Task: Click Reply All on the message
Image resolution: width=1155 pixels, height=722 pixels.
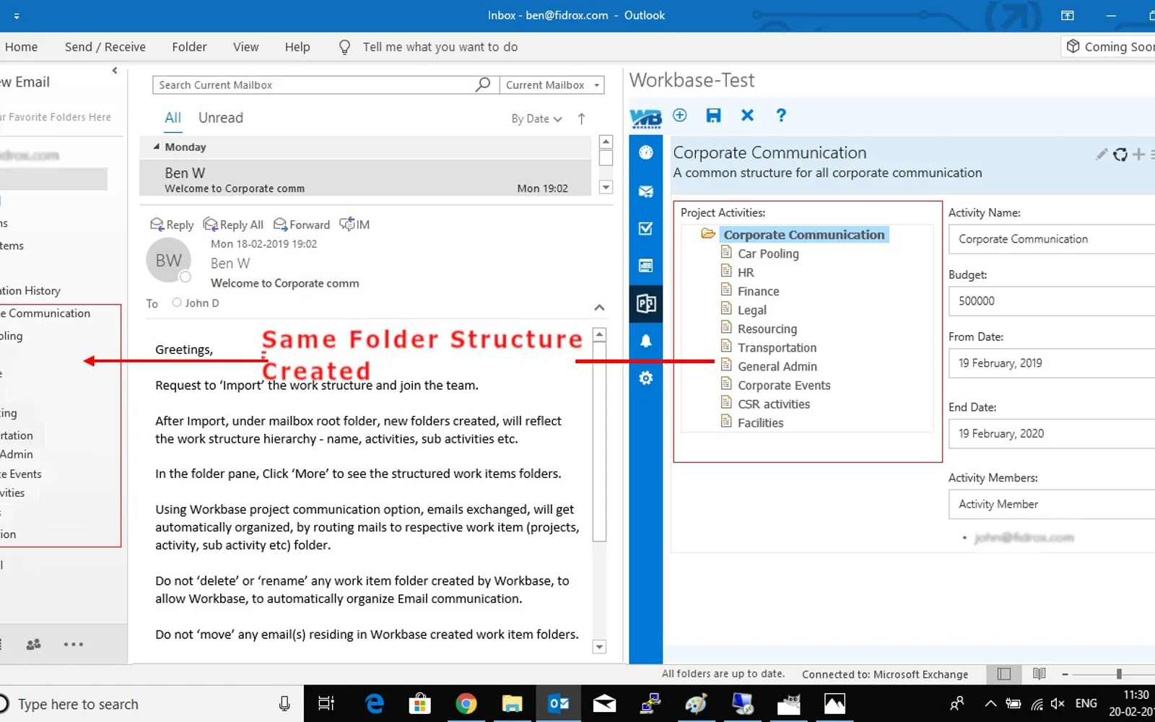Action: [x=233, y=225]
